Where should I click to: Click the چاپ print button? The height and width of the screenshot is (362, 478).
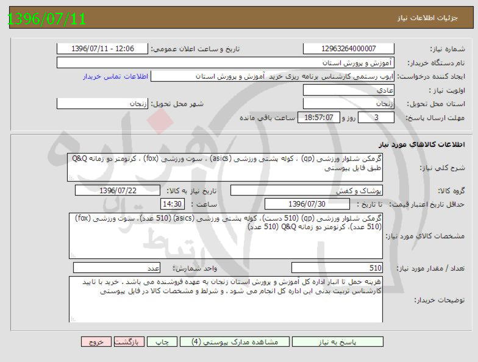(x=162, y=342)
